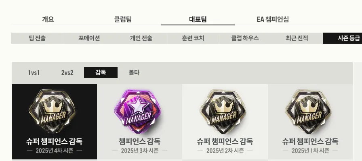Click the 2025년 1차 시즌 crown badge
Image resolution: width=362 pixels, height=161 pixels.
[x=309, y=112]
